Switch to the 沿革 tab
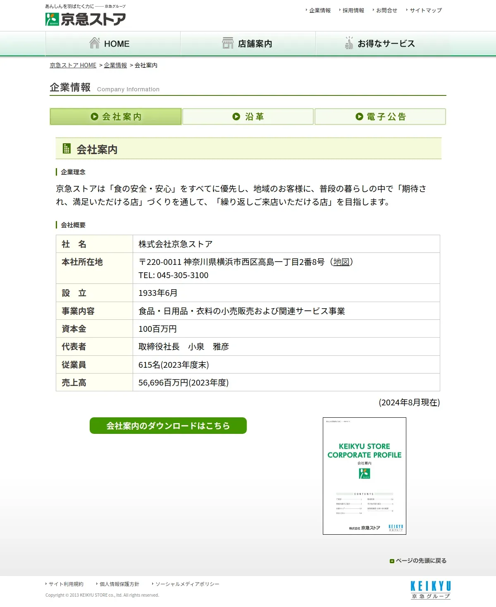Viewport: 496px width, 607px height. (248, 117)
